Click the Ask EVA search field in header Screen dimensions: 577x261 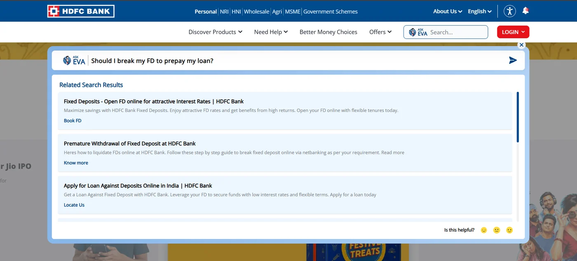click(446, 32)
